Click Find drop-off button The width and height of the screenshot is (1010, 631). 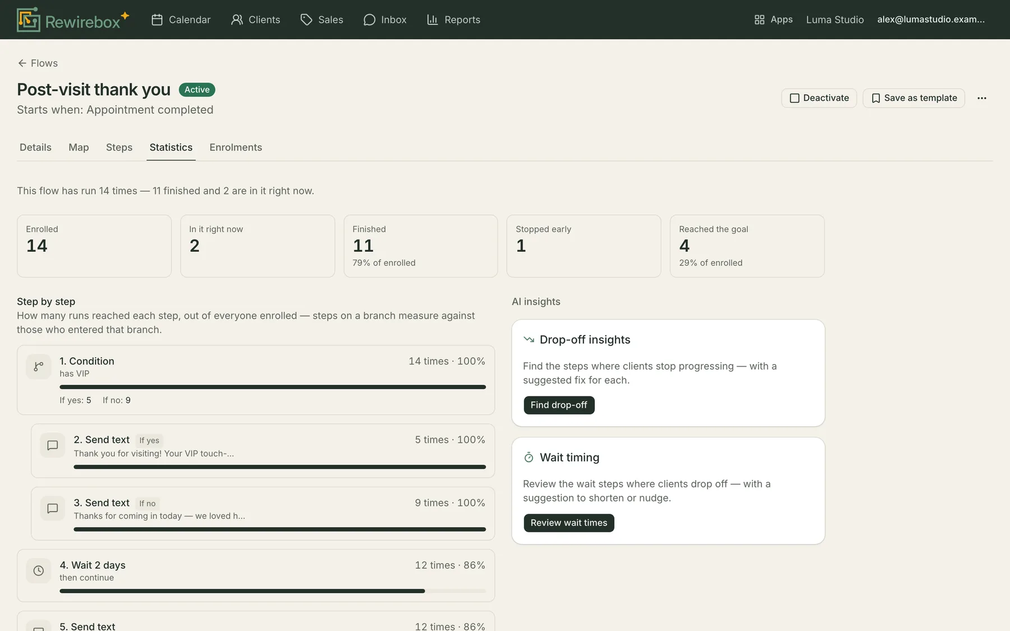click(559, 405)
